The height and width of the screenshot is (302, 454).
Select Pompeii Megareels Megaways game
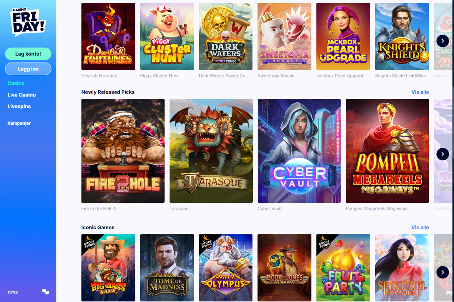tap(387, 151)
